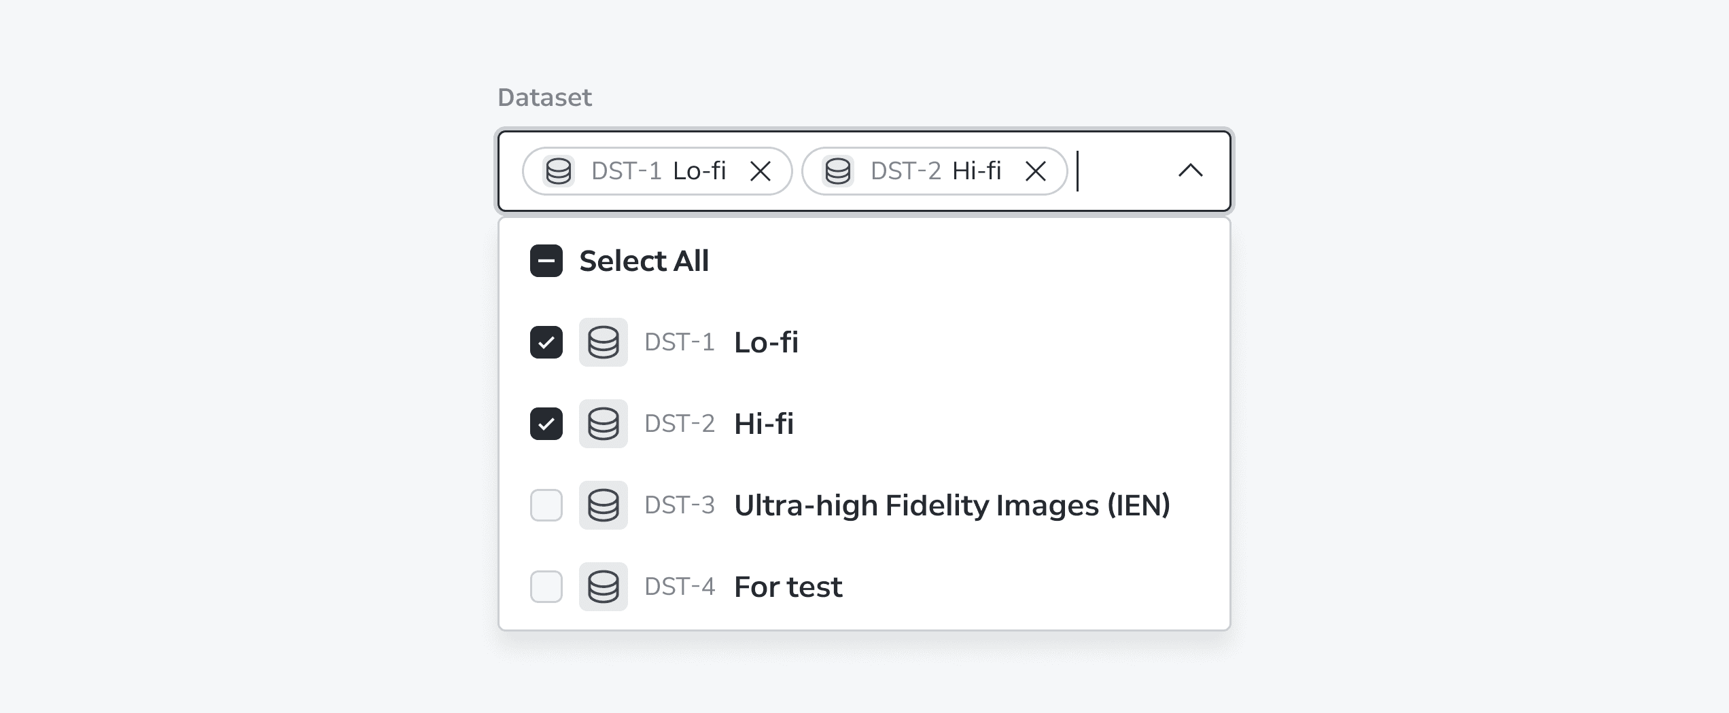Click the database icon in Lo-fi list row
Image resolution: width=1729 pixels, height=713 pixels.
[x=604, y=342]
